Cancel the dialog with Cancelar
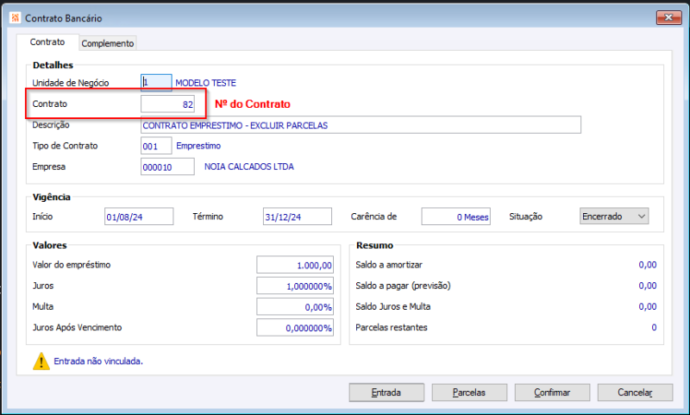Viewport: 690px width, 415px height. (x=635, y=392)
